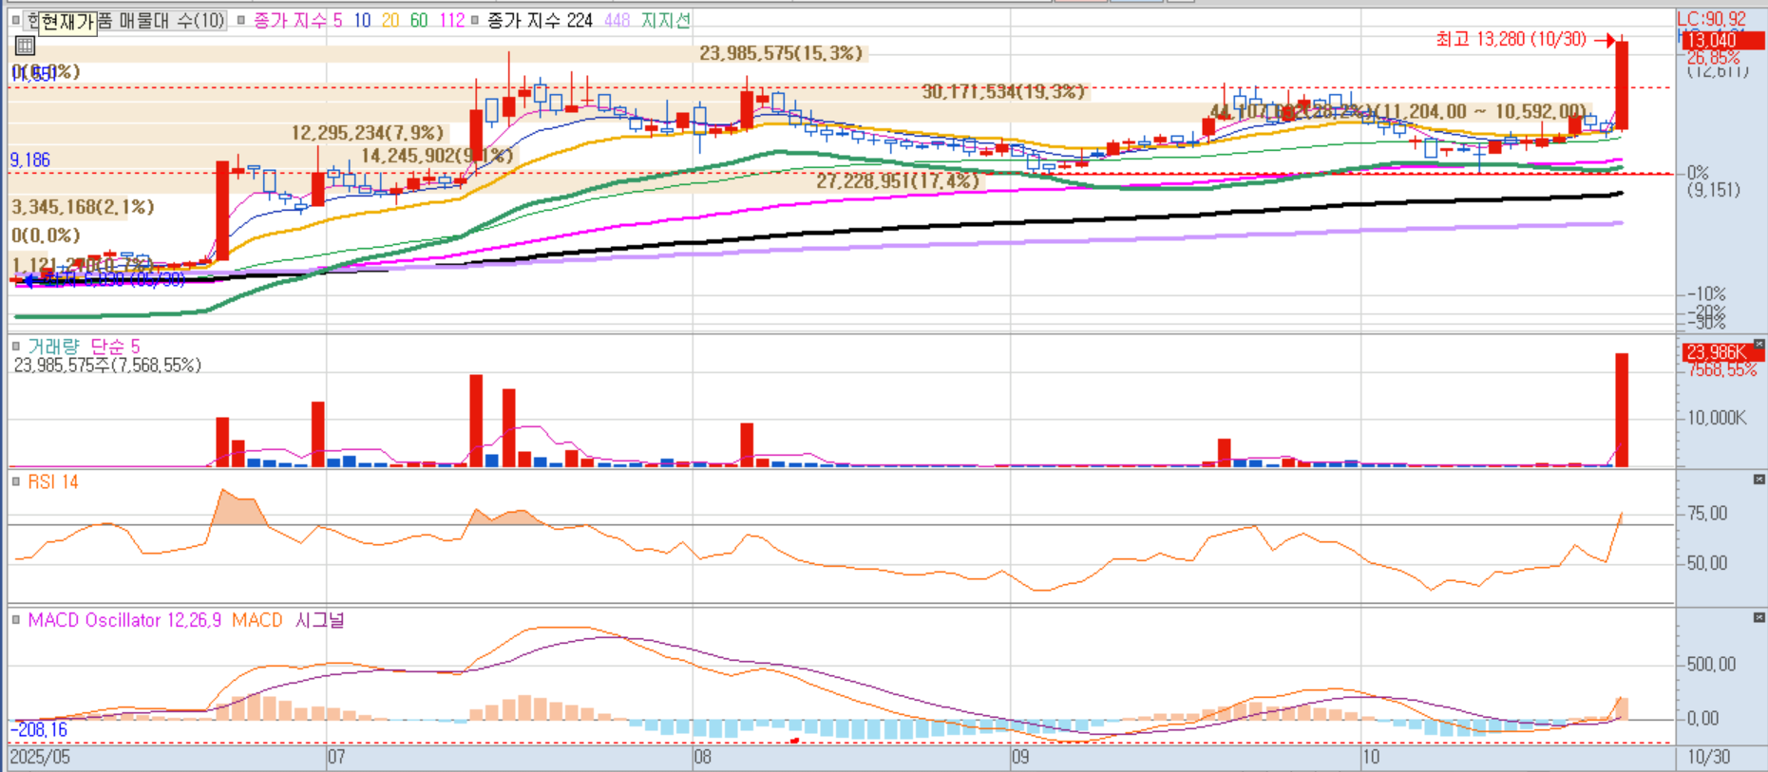Click the black 종가 지수 224 label
Viewport: 1768px width, 772px height.
coord(540,20)
